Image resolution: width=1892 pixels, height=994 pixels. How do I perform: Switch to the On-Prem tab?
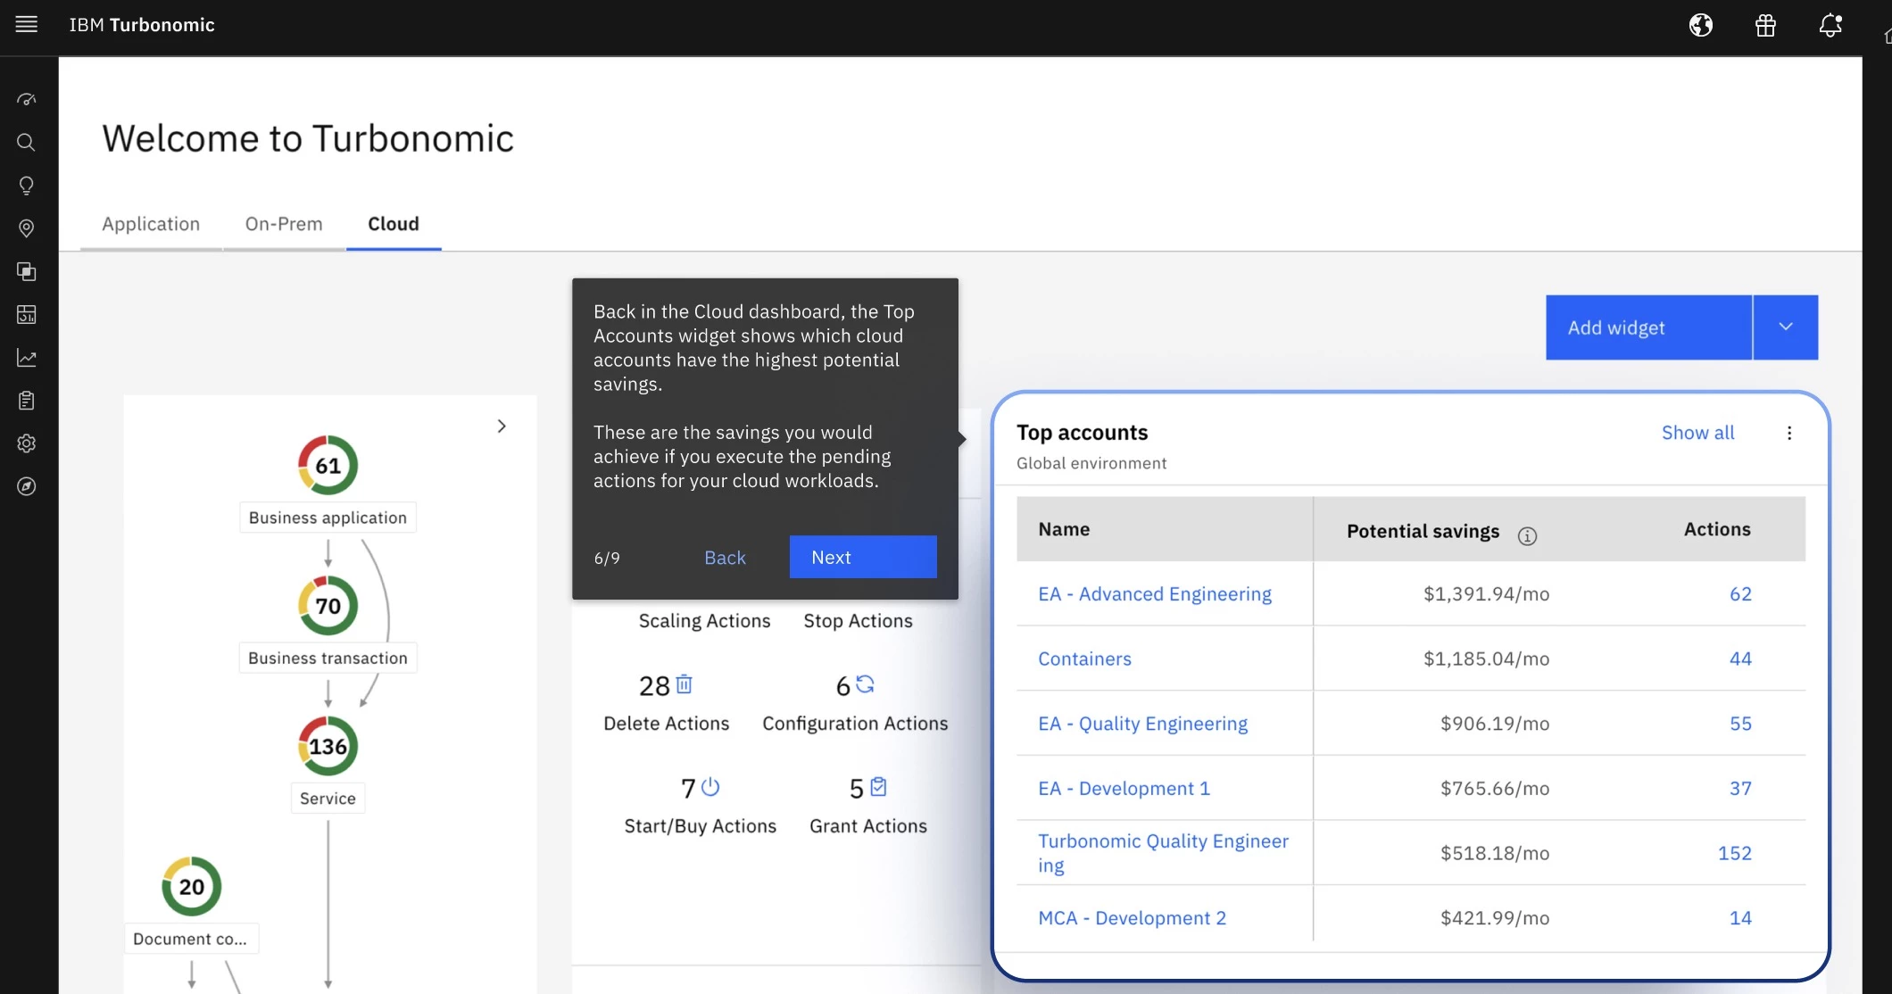(284, 224)
